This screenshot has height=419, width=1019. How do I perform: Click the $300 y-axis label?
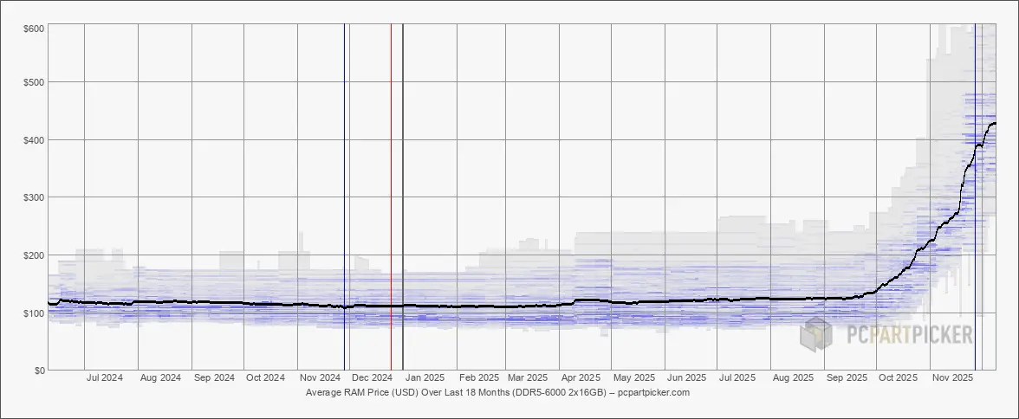tap(34, 197)
